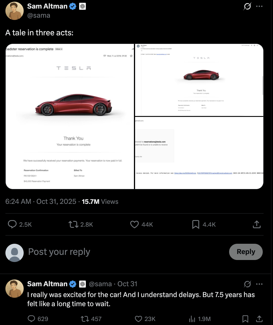
Task: Repost the main tweet with 2.8K reposts
Action: pos(74,225)
